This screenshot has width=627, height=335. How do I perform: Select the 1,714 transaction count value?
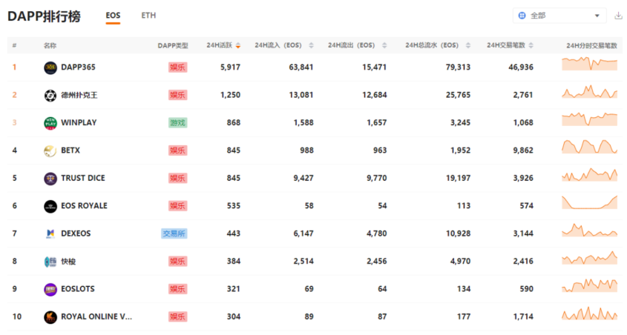point(523,316)
